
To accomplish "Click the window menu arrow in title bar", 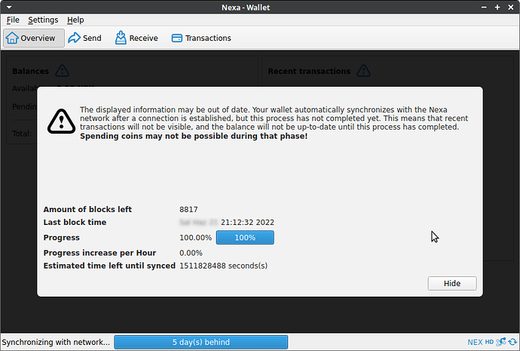I will (x=9, y=7).
